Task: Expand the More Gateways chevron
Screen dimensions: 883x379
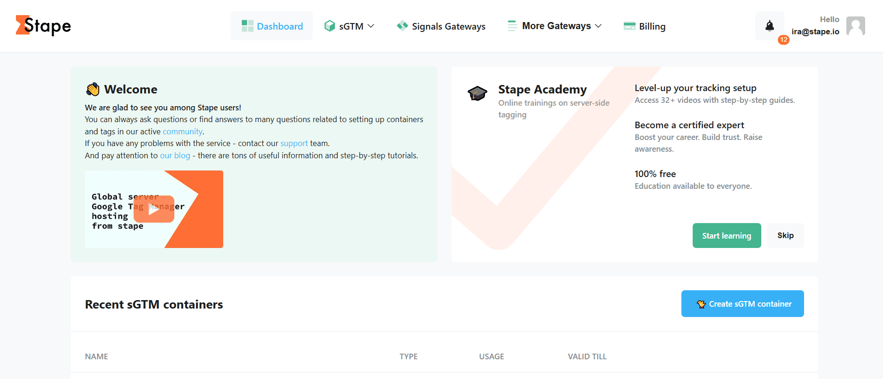Action: (598, 26)
